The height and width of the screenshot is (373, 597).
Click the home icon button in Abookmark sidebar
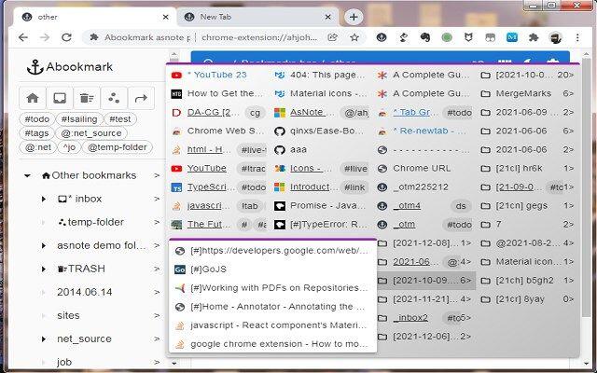[32, 97]
